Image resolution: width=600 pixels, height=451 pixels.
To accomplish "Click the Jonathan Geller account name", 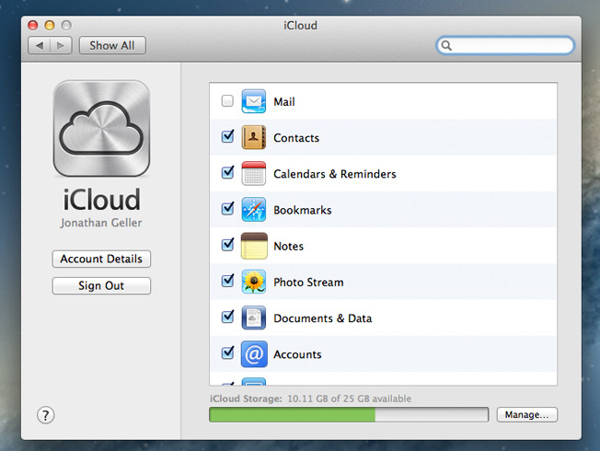I will (x=101, y=223).
